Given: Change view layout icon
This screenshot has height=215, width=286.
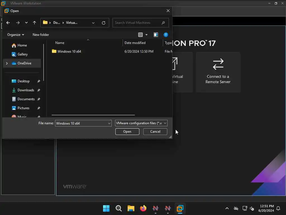Looking at the screenshot, I should tap(140, 34).
